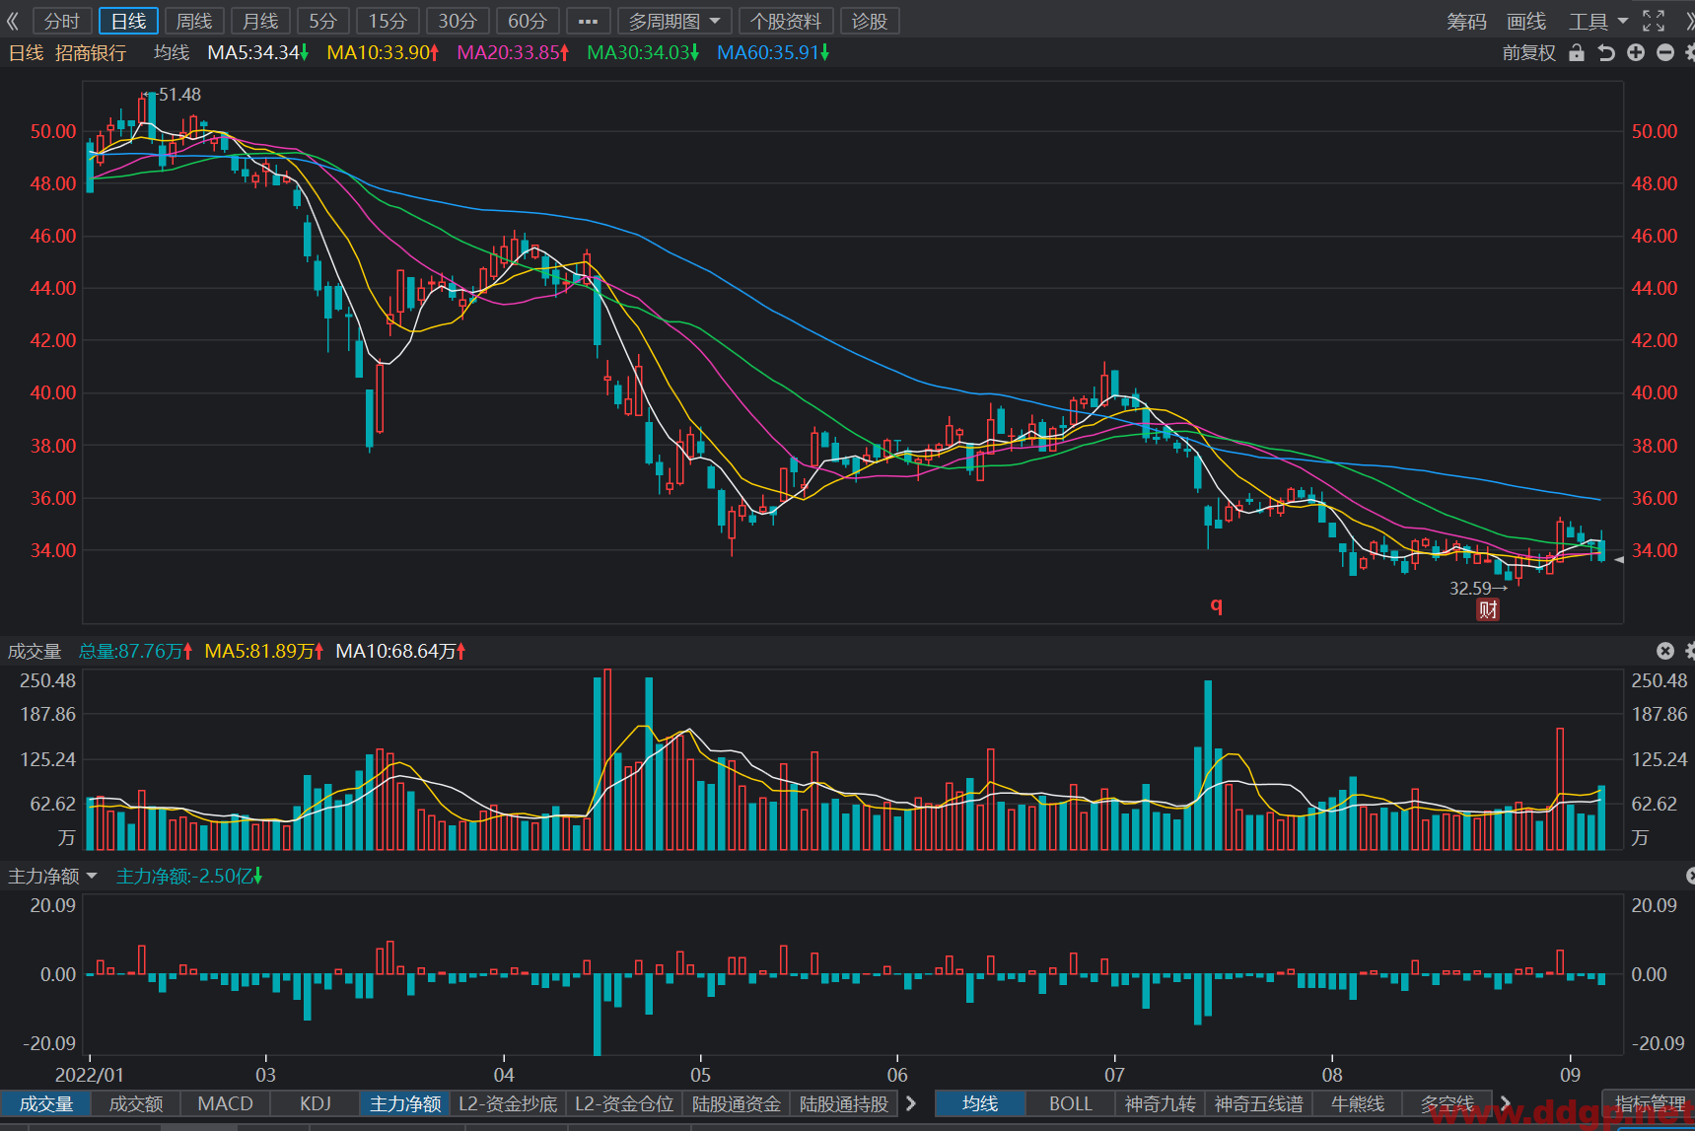Click the yellow MA10:33.90 legend
This screenshot has width=1695, height=1131.
[x=383, y=52]
